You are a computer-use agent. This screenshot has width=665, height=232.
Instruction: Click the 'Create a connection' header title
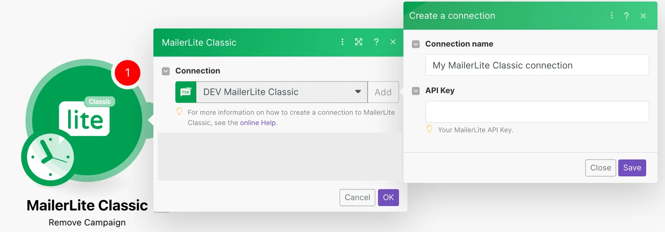452,16
